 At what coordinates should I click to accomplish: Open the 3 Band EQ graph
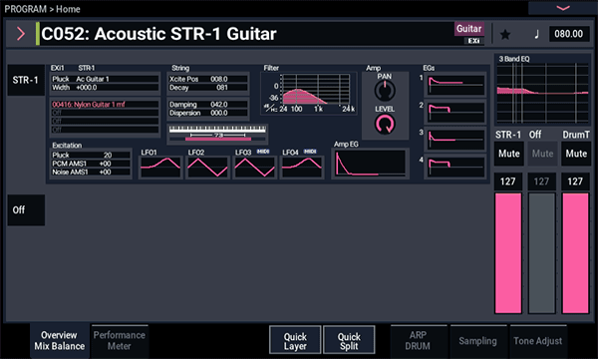coord(542,93)
